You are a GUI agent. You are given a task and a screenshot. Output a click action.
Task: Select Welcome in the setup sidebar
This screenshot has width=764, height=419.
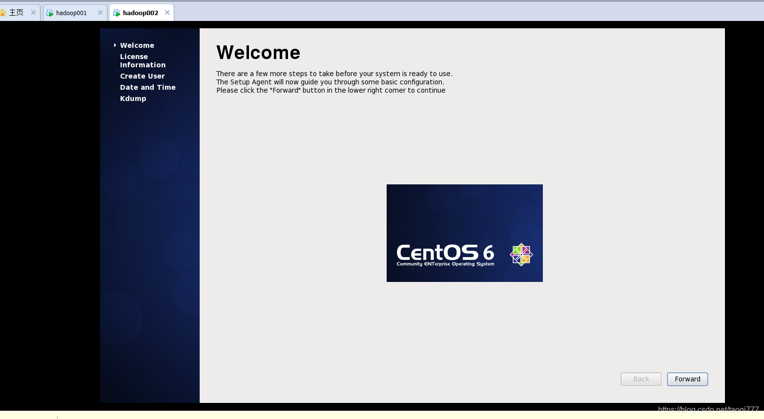click(137, 45)
